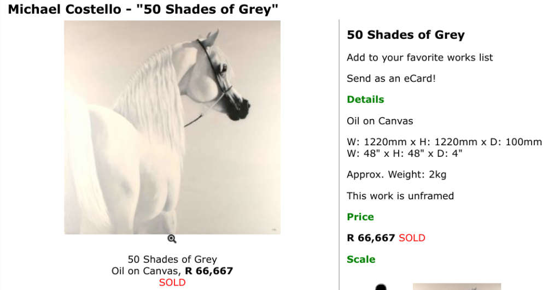Click the Approx. Weight 2kg text
This screenshot has width=560, height=290.
pyautogui.click(x=396, y=175)
